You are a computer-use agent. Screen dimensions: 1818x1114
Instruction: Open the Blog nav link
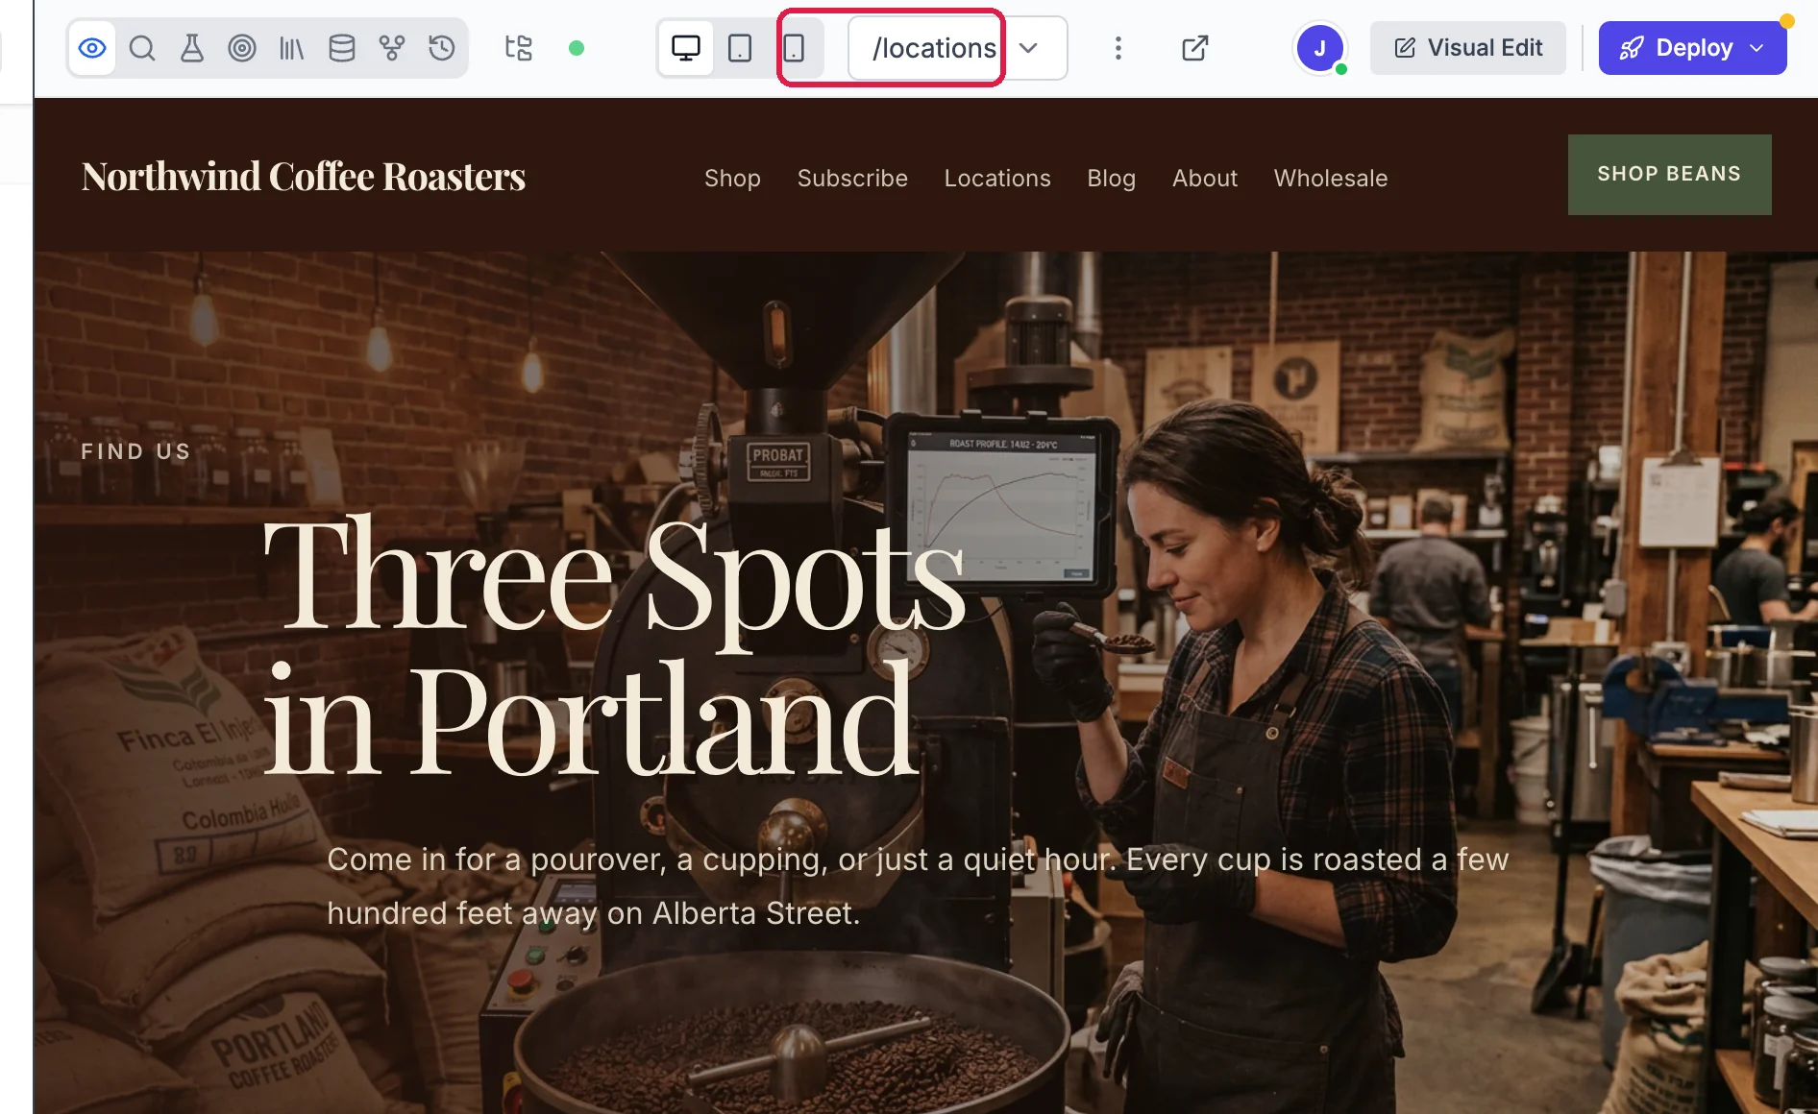tap(1112, 179)
